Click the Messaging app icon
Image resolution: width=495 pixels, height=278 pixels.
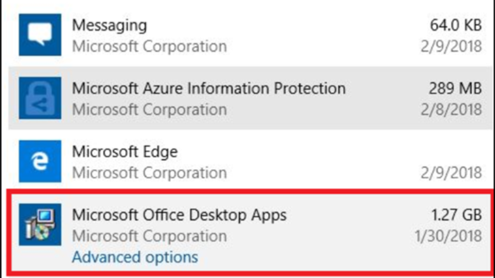point(40,35)
